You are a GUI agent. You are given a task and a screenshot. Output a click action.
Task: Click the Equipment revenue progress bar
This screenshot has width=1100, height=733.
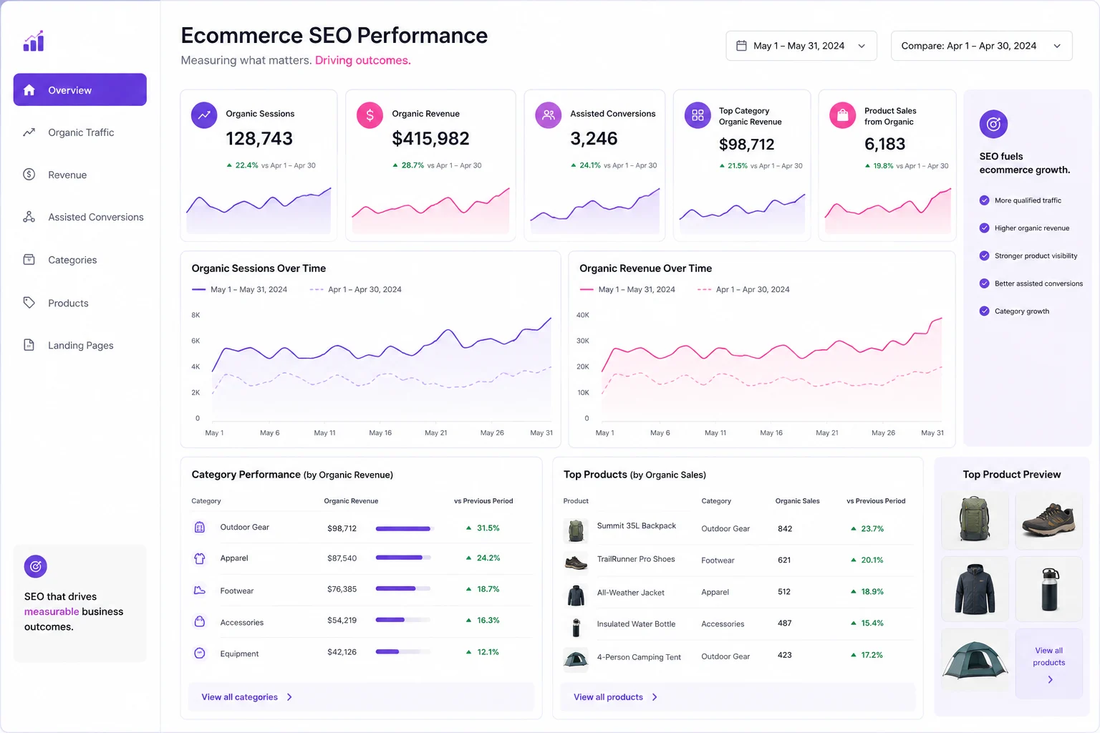(x=403, y=652)
